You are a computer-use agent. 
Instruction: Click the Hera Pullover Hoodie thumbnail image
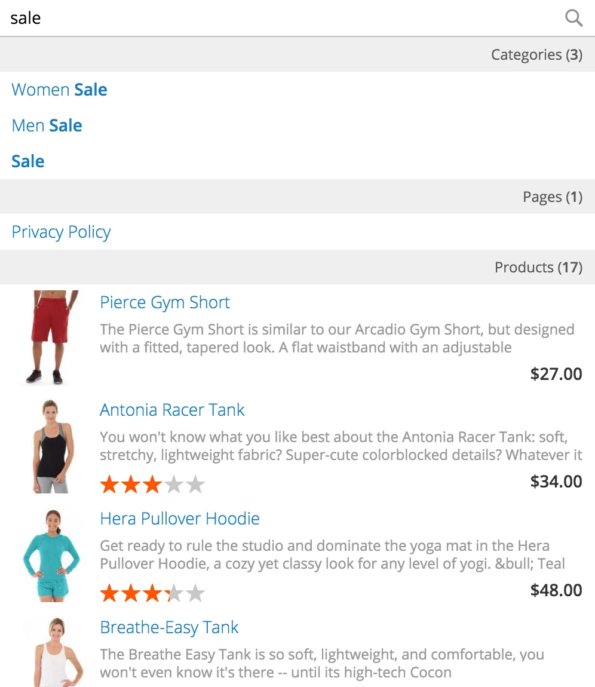[51, 555]
